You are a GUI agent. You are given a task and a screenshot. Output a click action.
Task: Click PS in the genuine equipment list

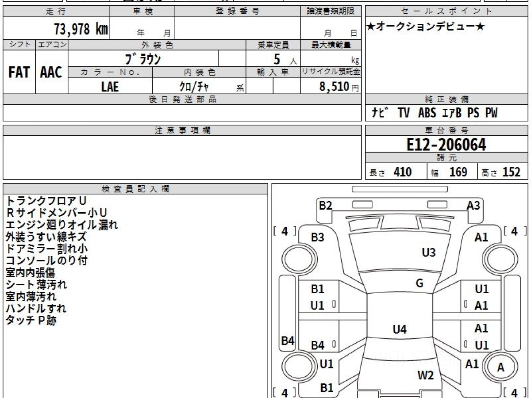473,113
